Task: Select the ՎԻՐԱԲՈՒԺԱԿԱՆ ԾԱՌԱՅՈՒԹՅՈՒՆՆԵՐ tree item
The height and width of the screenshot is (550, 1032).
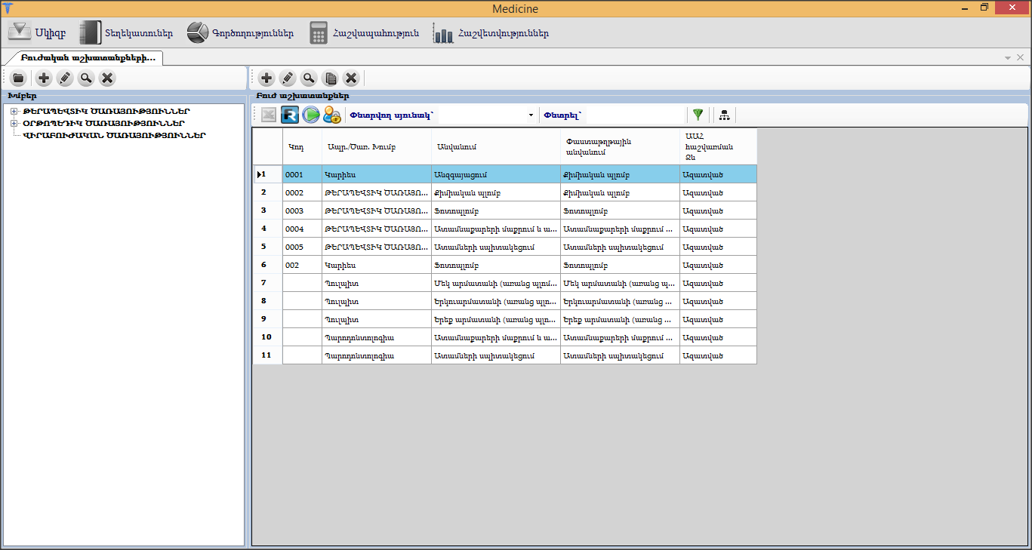Action: point(115,136)
